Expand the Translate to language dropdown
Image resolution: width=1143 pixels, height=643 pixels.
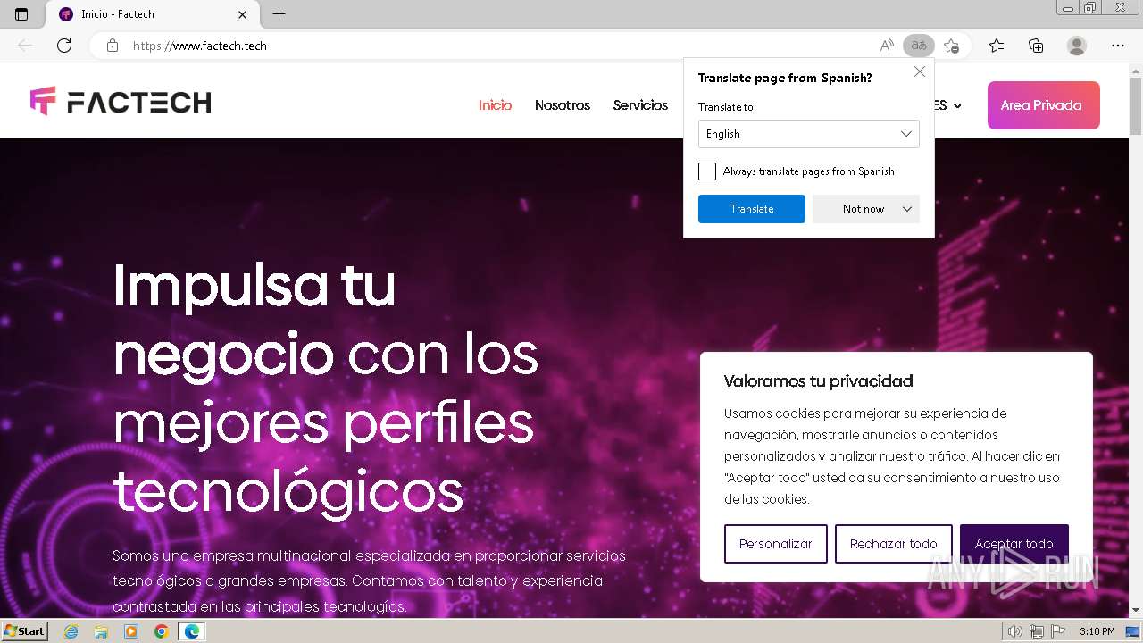pyautogui.click(x=809, y=134)
